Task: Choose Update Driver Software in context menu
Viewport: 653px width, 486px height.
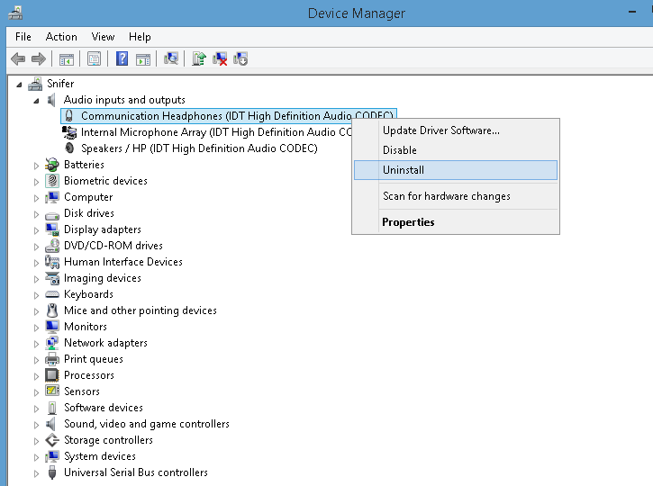Action: click(x=456, y=130)
